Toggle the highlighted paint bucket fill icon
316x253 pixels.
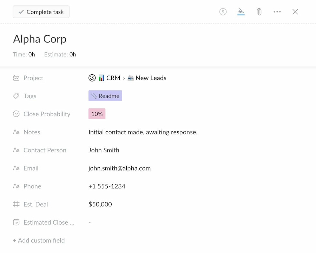(241, 12)
